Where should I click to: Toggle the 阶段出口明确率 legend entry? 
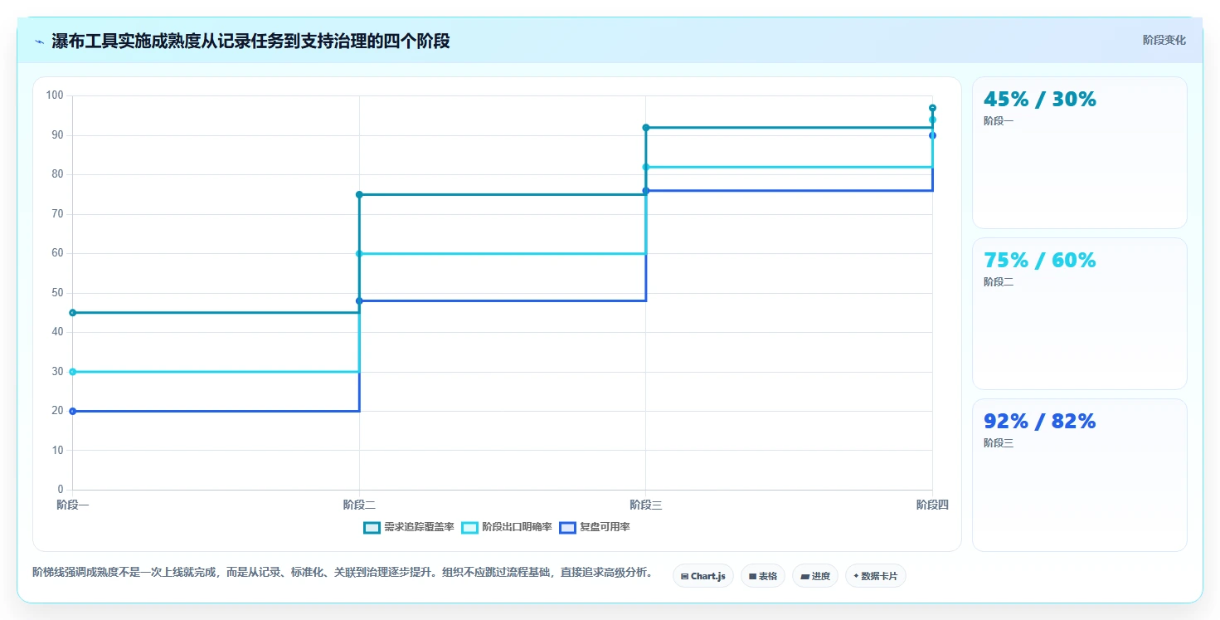click(x=507, y=527)
